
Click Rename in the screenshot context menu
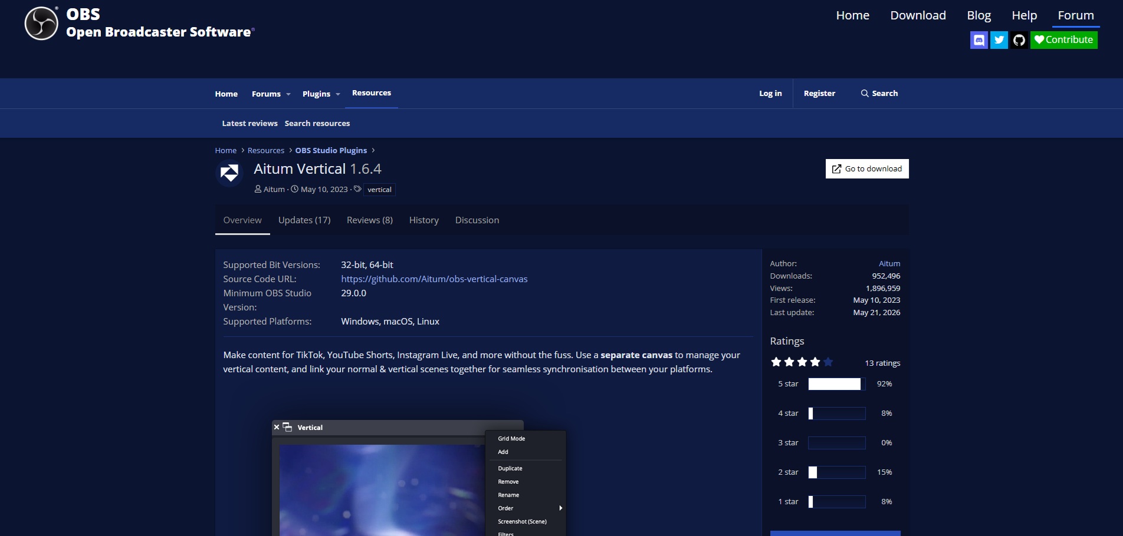pyautogui.click(x=508, y=495)
